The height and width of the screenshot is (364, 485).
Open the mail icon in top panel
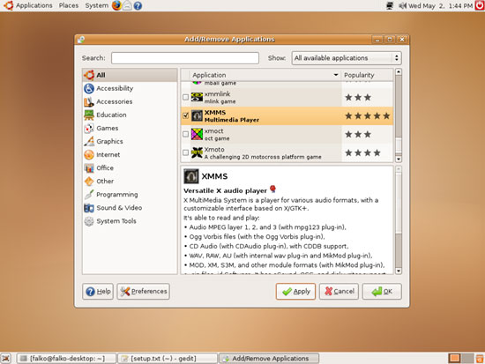tap(127, 5)
